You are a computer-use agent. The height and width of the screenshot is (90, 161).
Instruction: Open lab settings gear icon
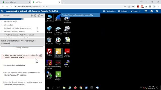151,11
